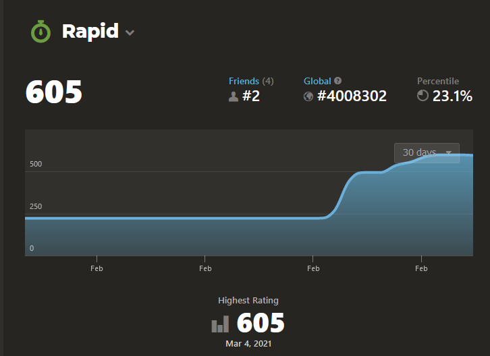
Task: Click the large 605 current rating
Action: click(x=54, y=92)
